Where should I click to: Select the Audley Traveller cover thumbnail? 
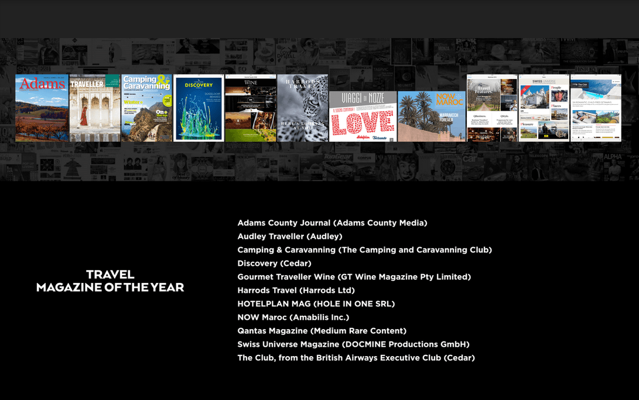[95, 108]
